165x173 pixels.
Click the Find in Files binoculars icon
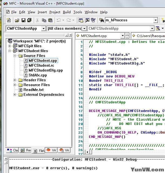pyautogui.click(x=102, y=20)
